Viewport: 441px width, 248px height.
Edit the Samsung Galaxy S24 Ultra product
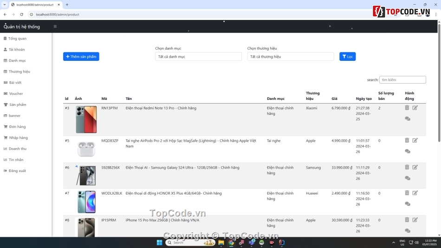(x=415, y=167)
